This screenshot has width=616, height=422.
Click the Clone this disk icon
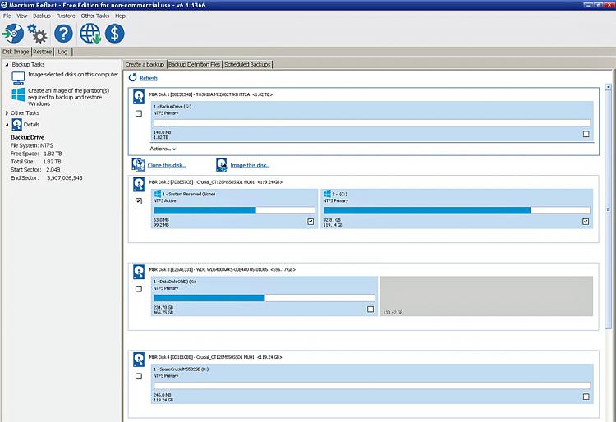[138, 165]
